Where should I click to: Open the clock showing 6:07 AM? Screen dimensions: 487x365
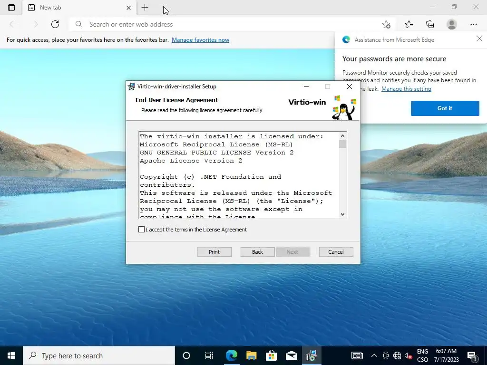click(x=446, y=355)
